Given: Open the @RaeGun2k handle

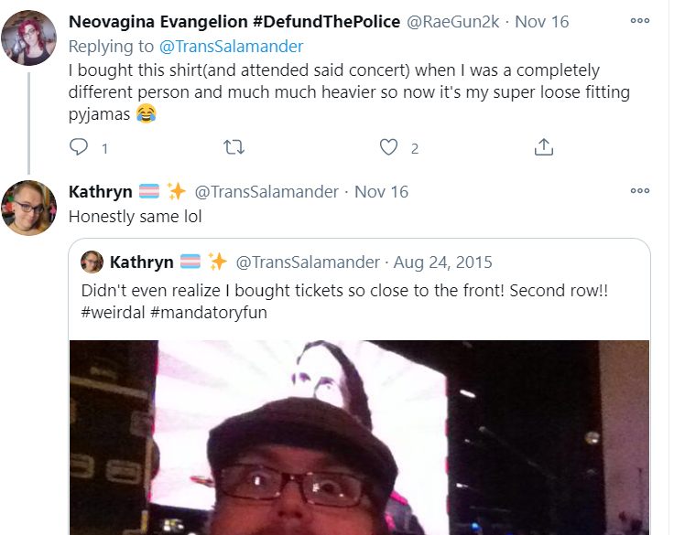Looking at the screenshot, I should pos(453,21).
